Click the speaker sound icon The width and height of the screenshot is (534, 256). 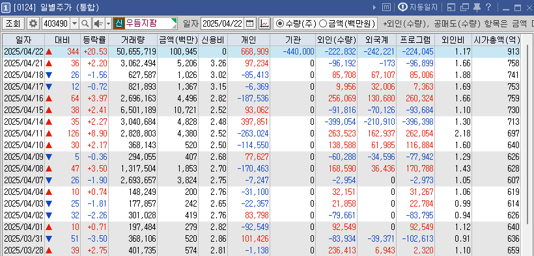pos(98,23)
